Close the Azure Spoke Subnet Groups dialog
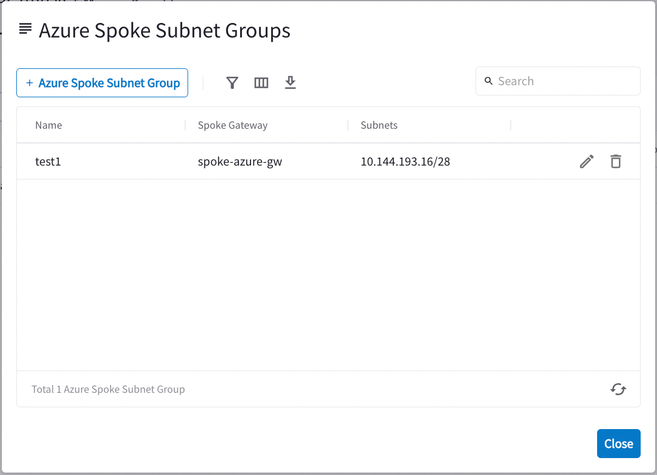This screenshot has height=475, width=657. click(618, 444)
